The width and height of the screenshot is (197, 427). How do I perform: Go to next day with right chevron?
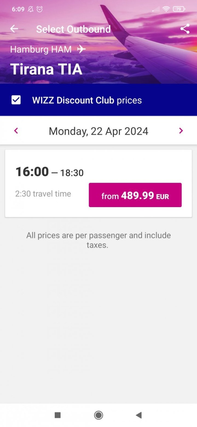[181, 131]
